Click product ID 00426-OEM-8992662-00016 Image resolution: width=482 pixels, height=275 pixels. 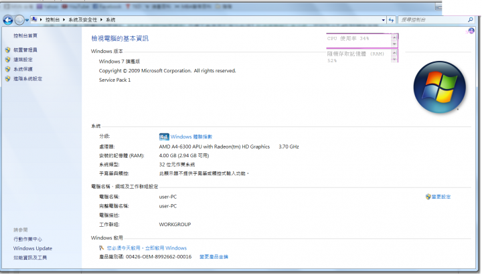(x=159, y=257)
